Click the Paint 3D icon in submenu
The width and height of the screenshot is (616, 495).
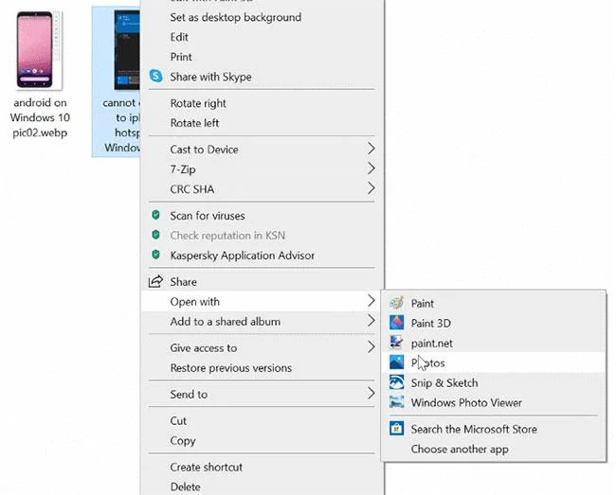coord(396,323)
